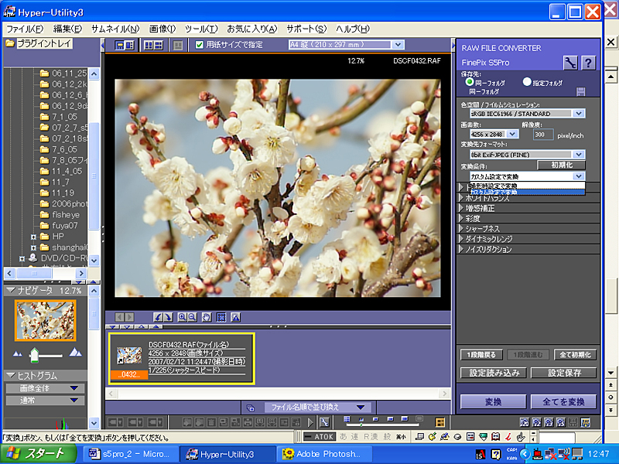This screenshot has height=464, width=619.
Task: Expand the 彩度 section
Action: (x=461, y=218)
